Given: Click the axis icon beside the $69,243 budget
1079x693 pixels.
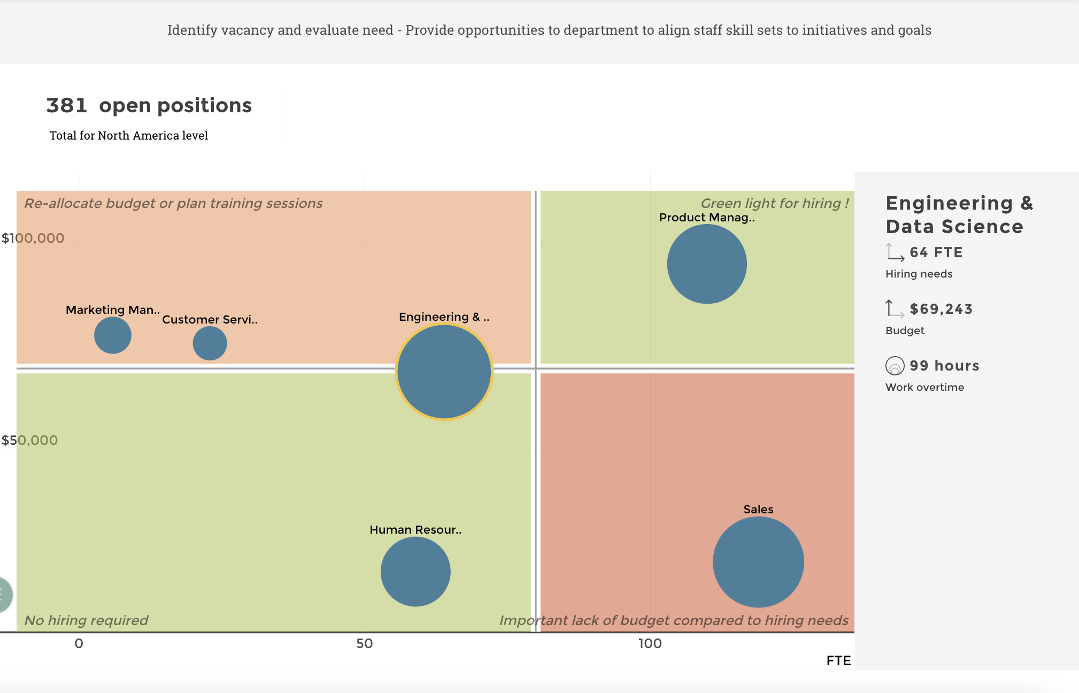Looking at the screenshot, I should click(895, 309).
